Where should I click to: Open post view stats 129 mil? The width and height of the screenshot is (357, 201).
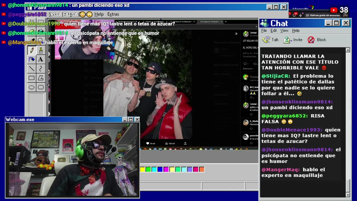(170, 143)
